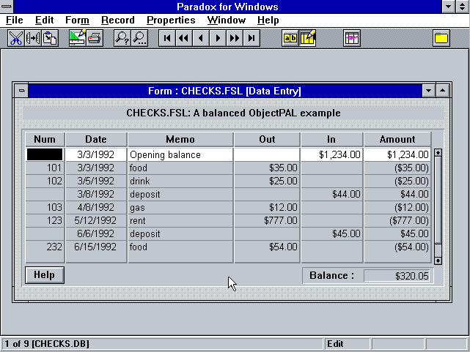Click the Print toolbar icon
The height and width of the screenshot is (352, 470).
(95, 38)
